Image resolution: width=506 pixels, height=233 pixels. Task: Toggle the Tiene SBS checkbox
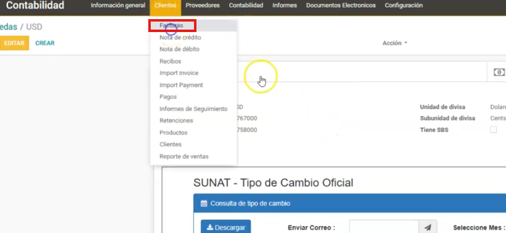(x=493, y=129)
